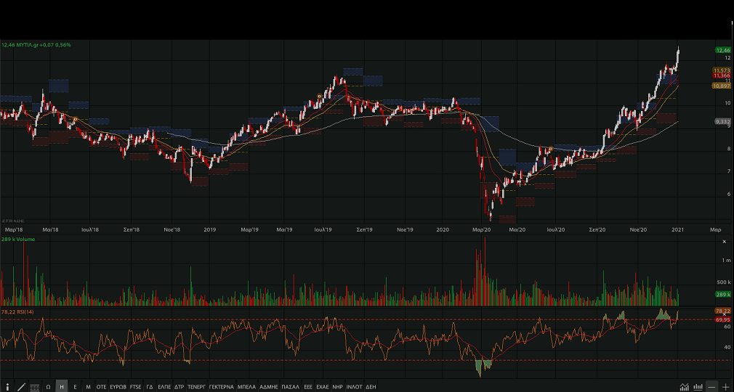Select the E weekly timeframe
Screen dimensions: 734x392
coord(75,387)
